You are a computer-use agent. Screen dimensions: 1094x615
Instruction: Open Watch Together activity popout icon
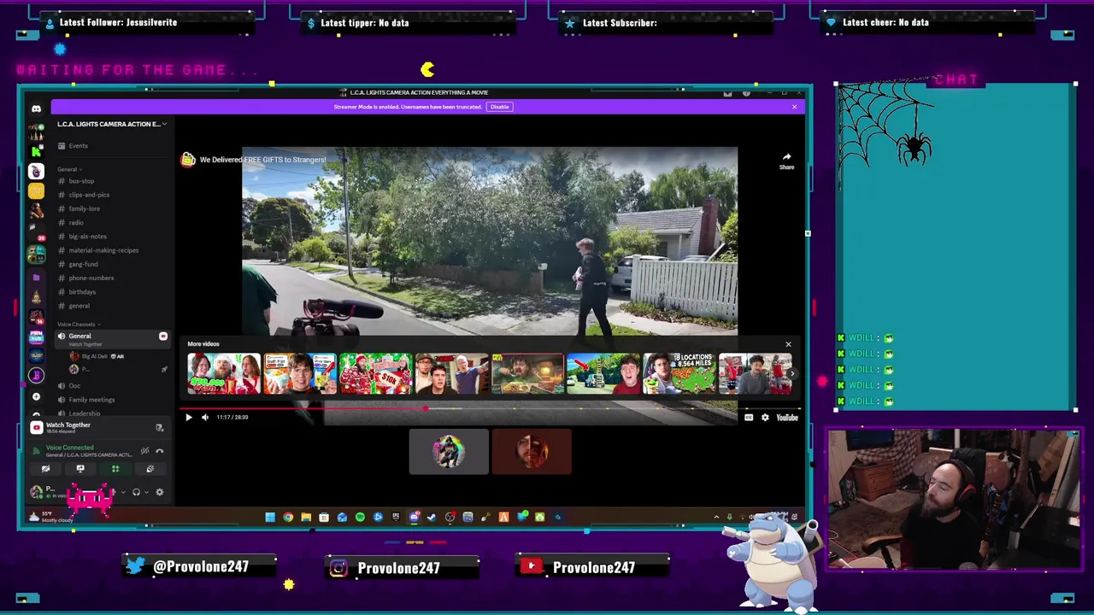click(159, 427)
